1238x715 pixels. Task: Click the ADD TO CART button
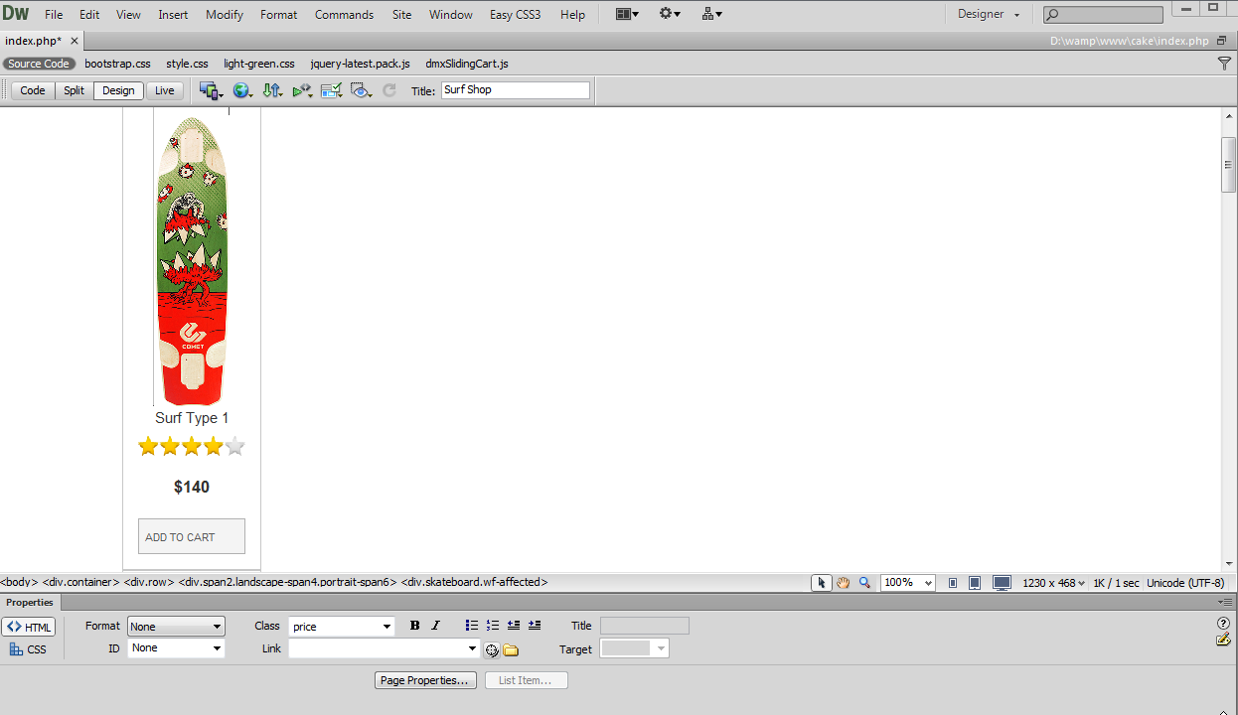[192, 536]
